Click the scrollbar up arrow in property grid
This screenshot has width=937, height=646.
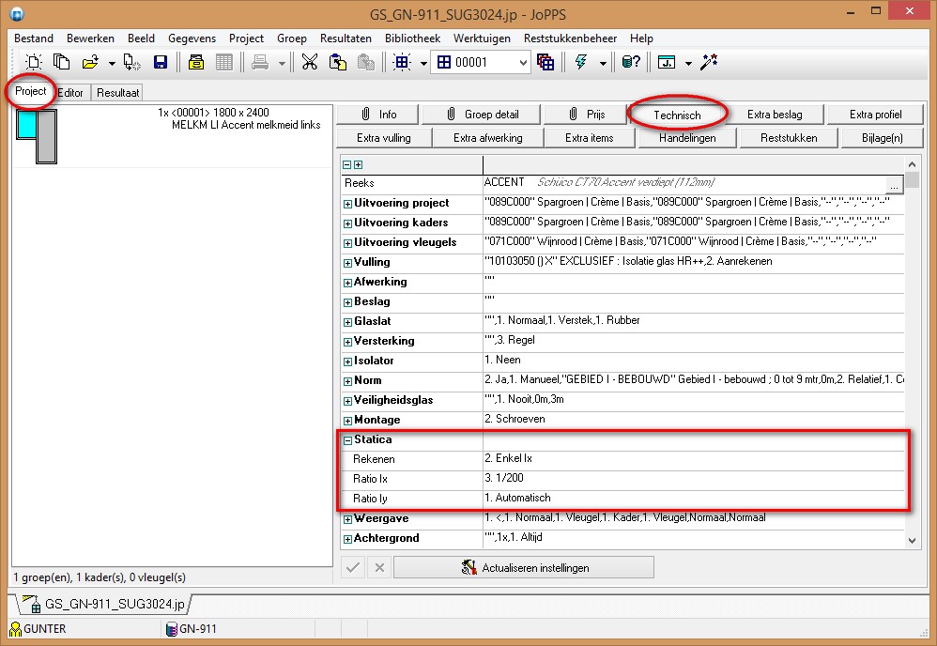tap(912, 163)
